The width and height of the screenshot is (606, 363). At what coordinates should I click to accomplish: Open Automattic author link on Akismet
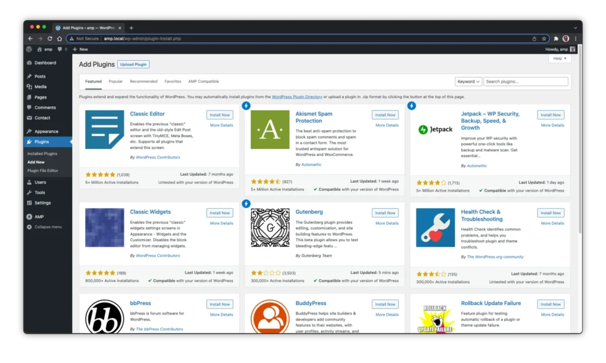[x=311, y=164]
